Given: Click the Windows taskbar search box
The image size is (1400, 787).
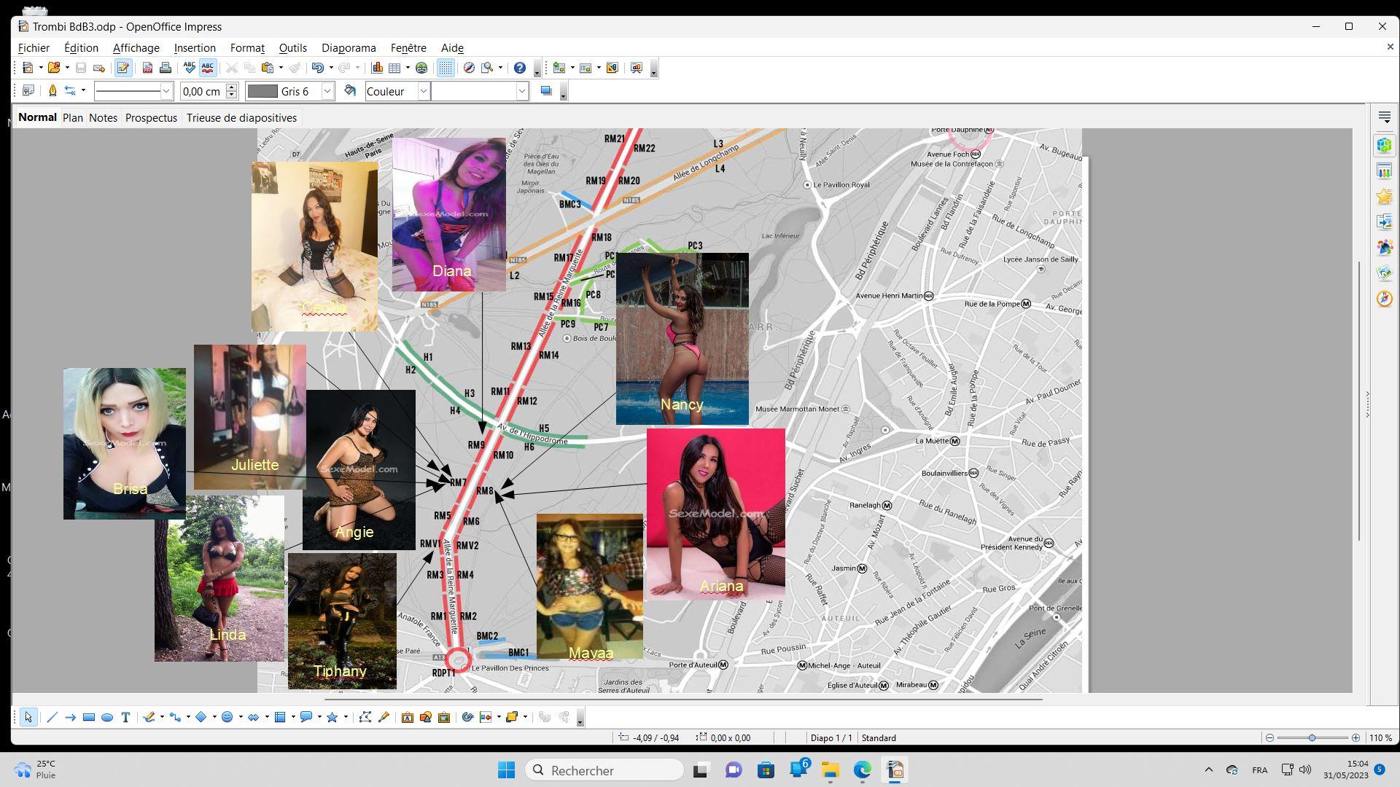Looking at the screenshot, I should coord(604,770).
